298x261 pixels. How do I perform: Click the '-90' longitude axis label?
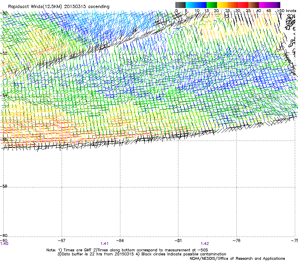click(4, 241)
